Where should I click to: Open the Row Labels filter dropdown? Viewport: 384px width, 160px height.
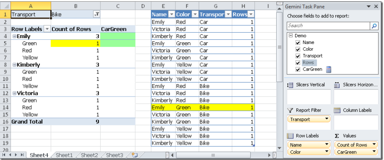tap(47, 29)
